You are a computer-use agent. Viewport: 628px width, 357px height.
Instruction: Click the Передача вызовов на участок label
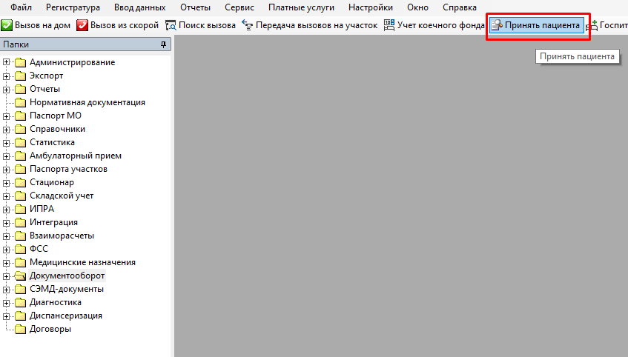pos(317,25)
